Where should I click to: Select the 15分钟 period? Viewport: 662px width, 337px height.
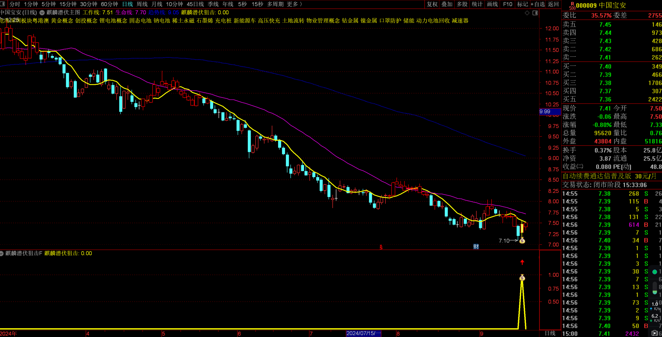click(x=68, y=4)
